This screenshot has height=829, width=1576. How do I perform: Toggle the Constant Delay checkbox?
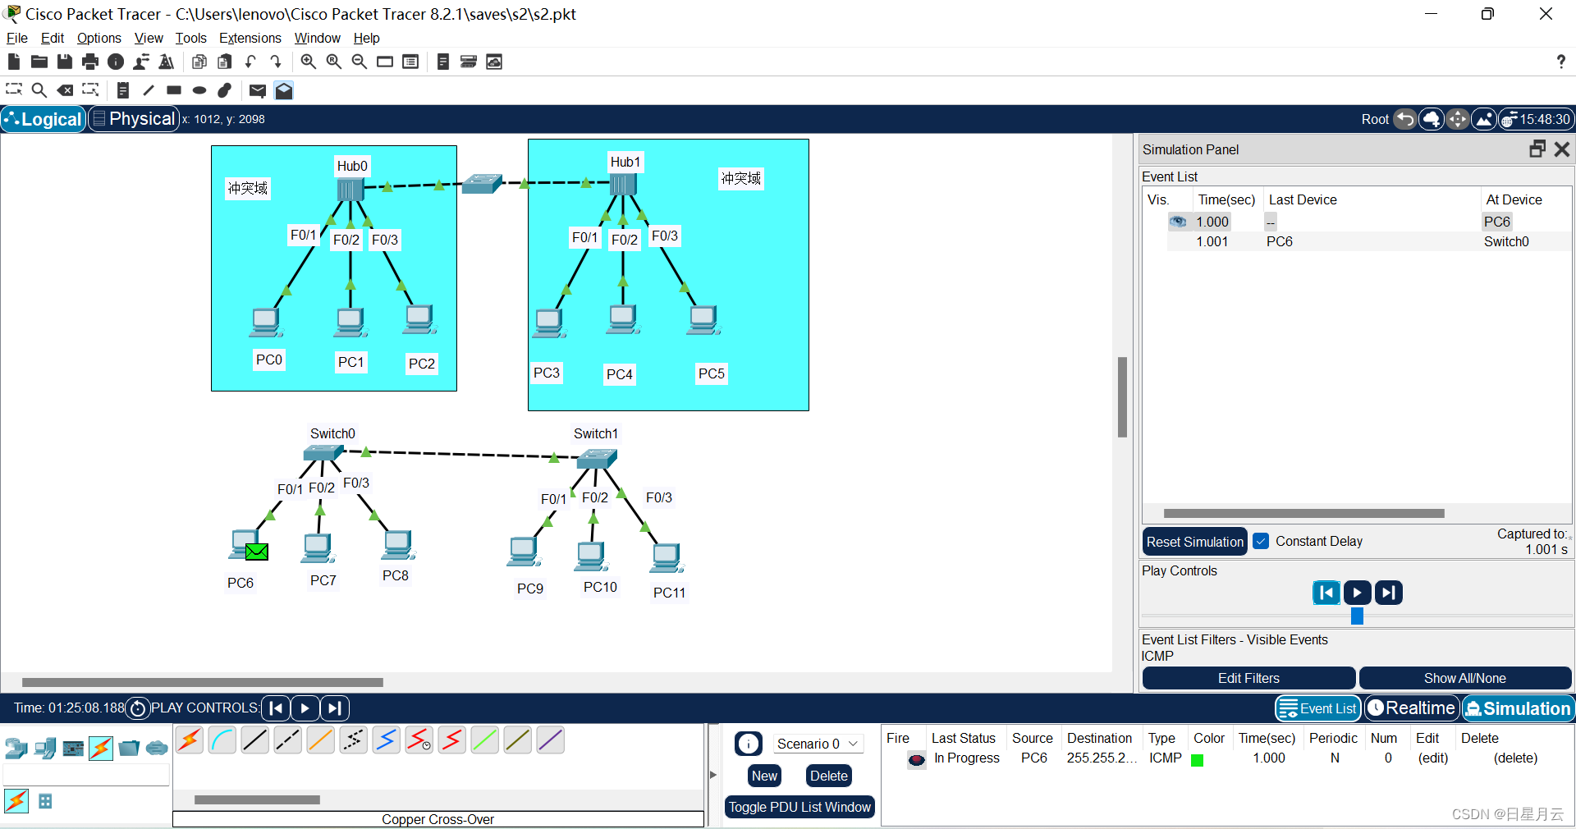(x=1262, y=542)
